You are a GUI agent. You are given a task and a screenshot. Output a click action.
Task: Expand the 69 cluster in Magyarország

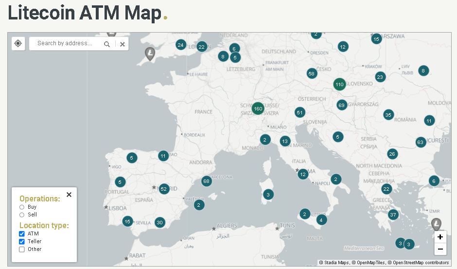coord(342,105)
